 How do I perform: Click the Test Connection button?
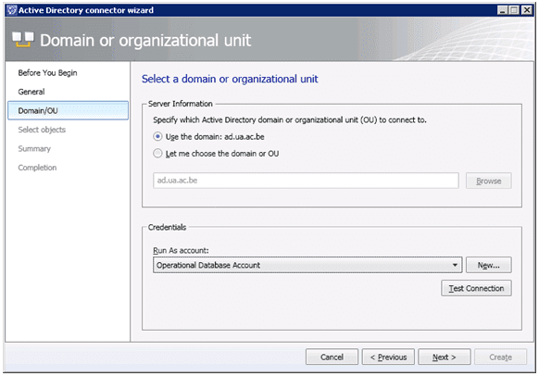[x=476, y=288]
